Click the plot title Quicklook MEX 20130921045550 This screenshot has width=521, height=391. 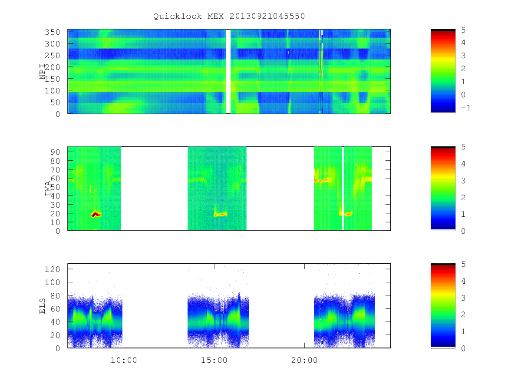tap(229, 16)
